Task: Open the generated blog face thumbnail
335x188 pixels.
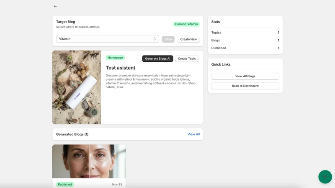Action: point(89,161)
